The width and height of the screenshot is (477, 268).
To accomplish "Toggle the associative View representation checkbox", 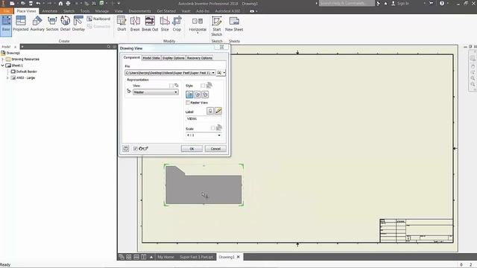I will tap(171, 86).
